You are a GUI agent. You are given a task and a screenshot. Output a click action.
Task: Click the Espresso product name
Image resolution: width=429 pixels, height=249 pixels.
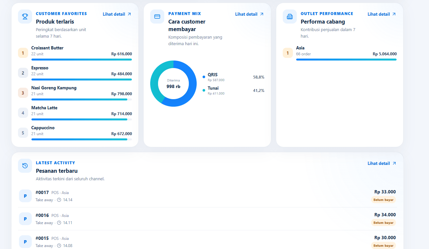(x=40, y=68)
